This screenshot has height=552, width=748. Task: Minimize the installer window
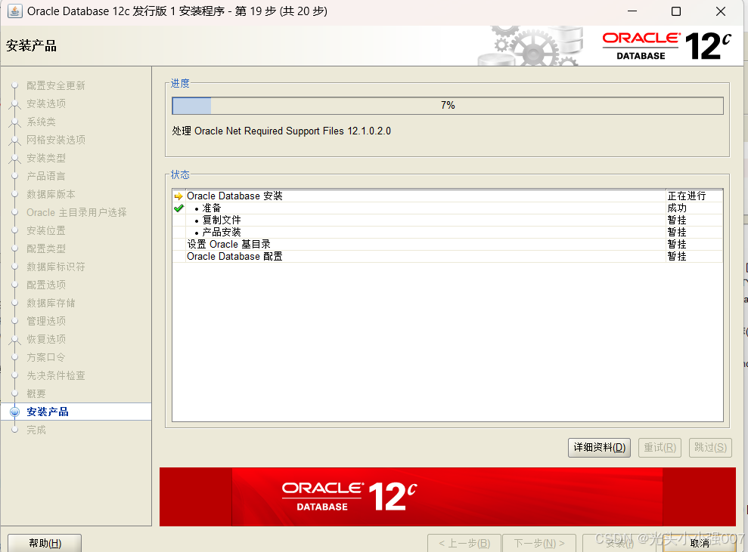[x=632, y=11]
